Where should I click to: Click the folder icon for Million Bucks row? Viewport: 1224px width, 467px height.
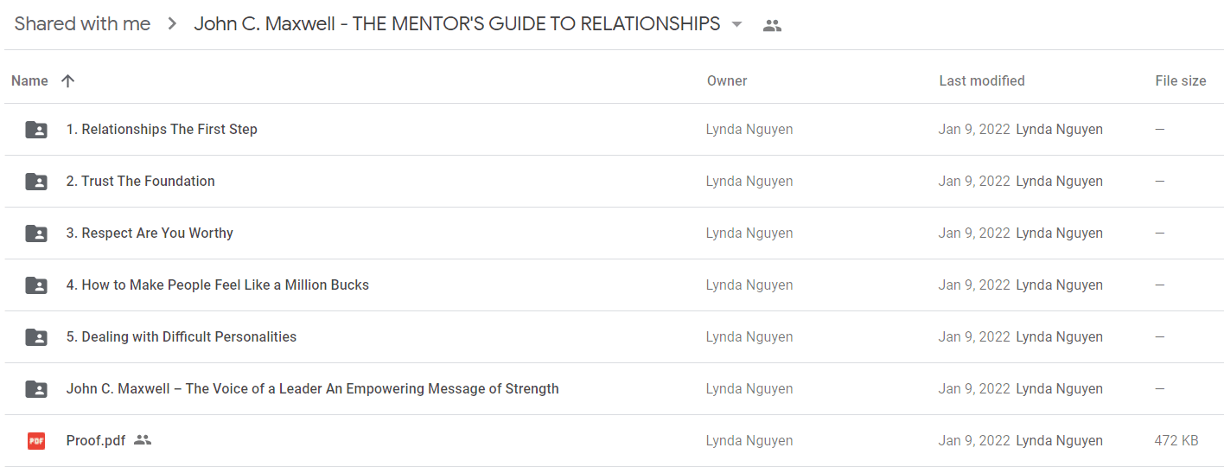[36, 285]
